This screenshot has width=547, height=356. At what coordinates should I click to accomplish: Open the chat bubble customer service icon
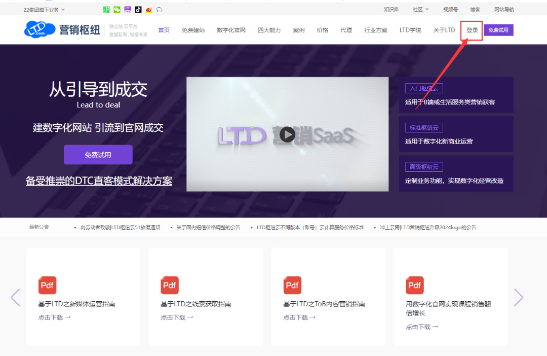tap(160, 10)
